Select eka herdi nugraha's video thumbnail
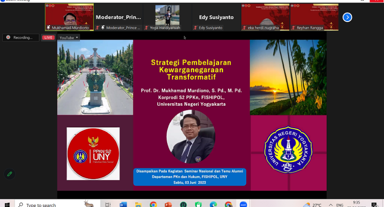Image resolution: width=384 pixels, height=207 pixels. pos(265,17)
